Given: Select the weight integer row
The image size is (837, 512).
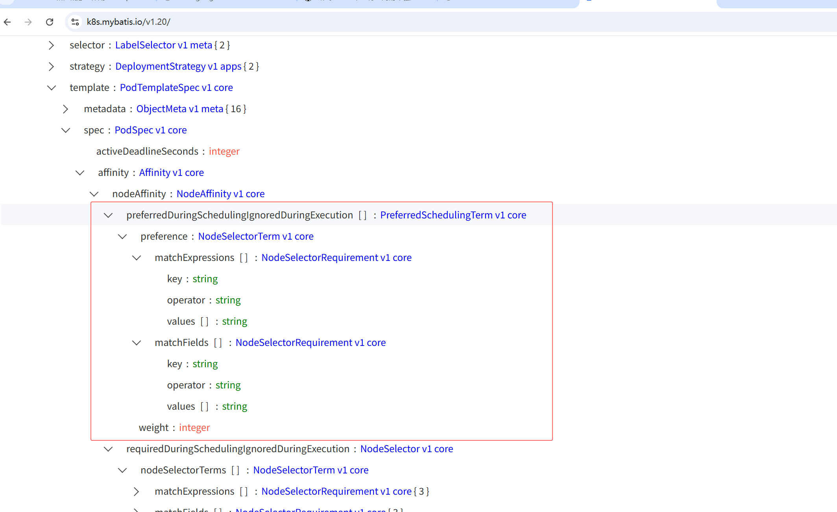Looking at the screenshot, I should coord(174,428).
